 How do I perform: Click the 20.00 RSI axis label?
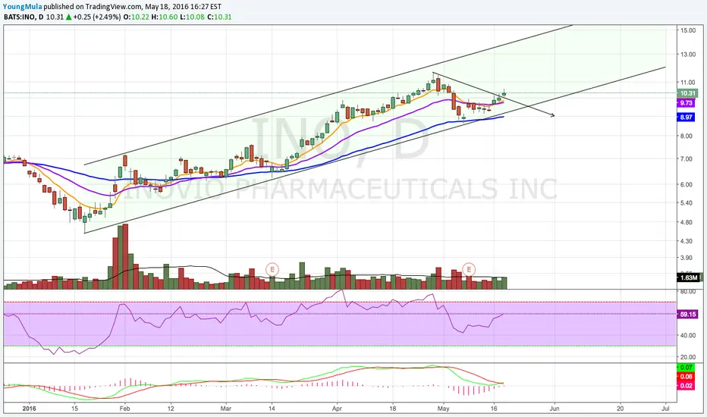pyautogui.click(x=687, y=357)
